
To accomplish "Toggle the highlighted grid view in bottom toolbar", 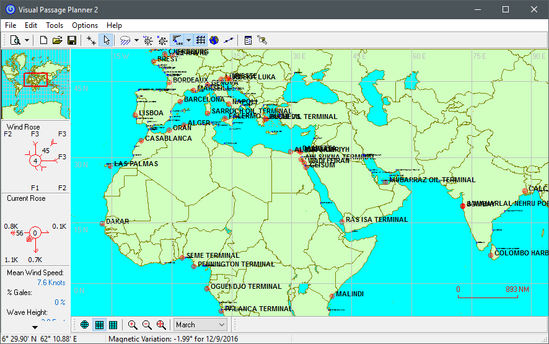I will [x=99, y=325].
